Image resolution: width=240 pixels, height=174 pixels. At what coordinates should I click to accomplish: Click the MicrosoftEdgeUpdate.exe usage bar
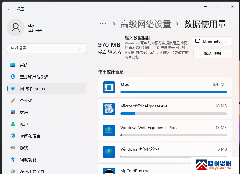(x=174, y=114)
